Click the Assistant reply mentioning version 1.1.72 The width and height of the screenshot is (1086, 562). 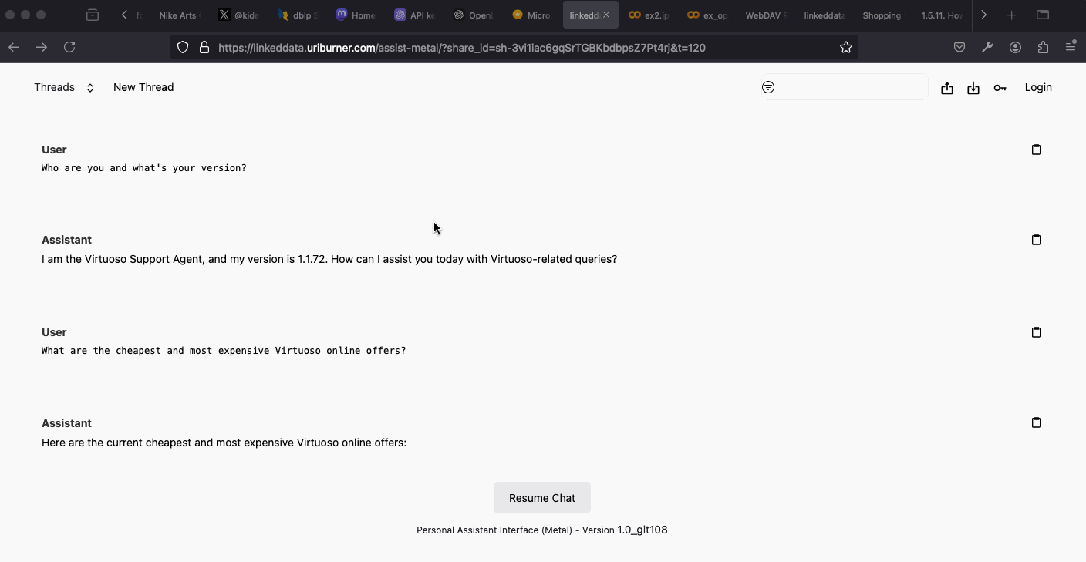[329, 259]
